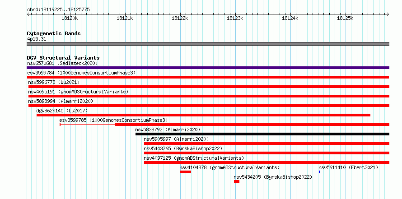Open nsv5434205 (ByrskaBishop2022) label
This screenshot has height=199, width=402.
(273, 177)
